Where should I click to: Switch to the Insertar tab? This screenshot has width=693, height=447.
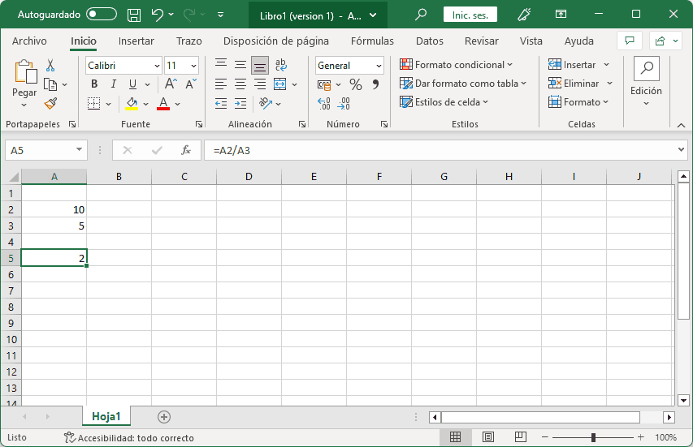(136, 41)
